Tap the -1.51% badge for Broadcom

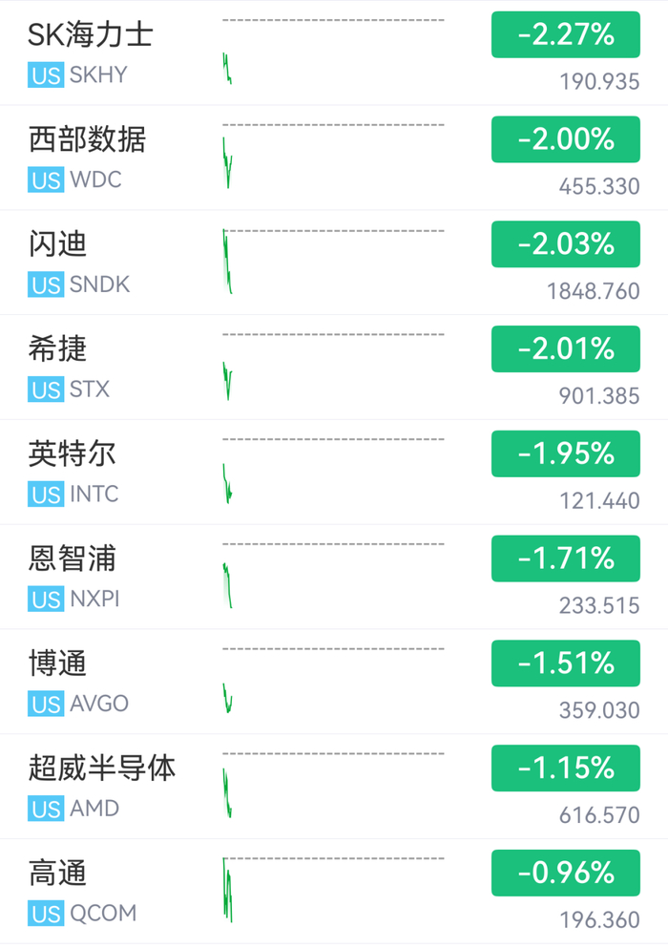pyautogui.click(x=565, y=664)
